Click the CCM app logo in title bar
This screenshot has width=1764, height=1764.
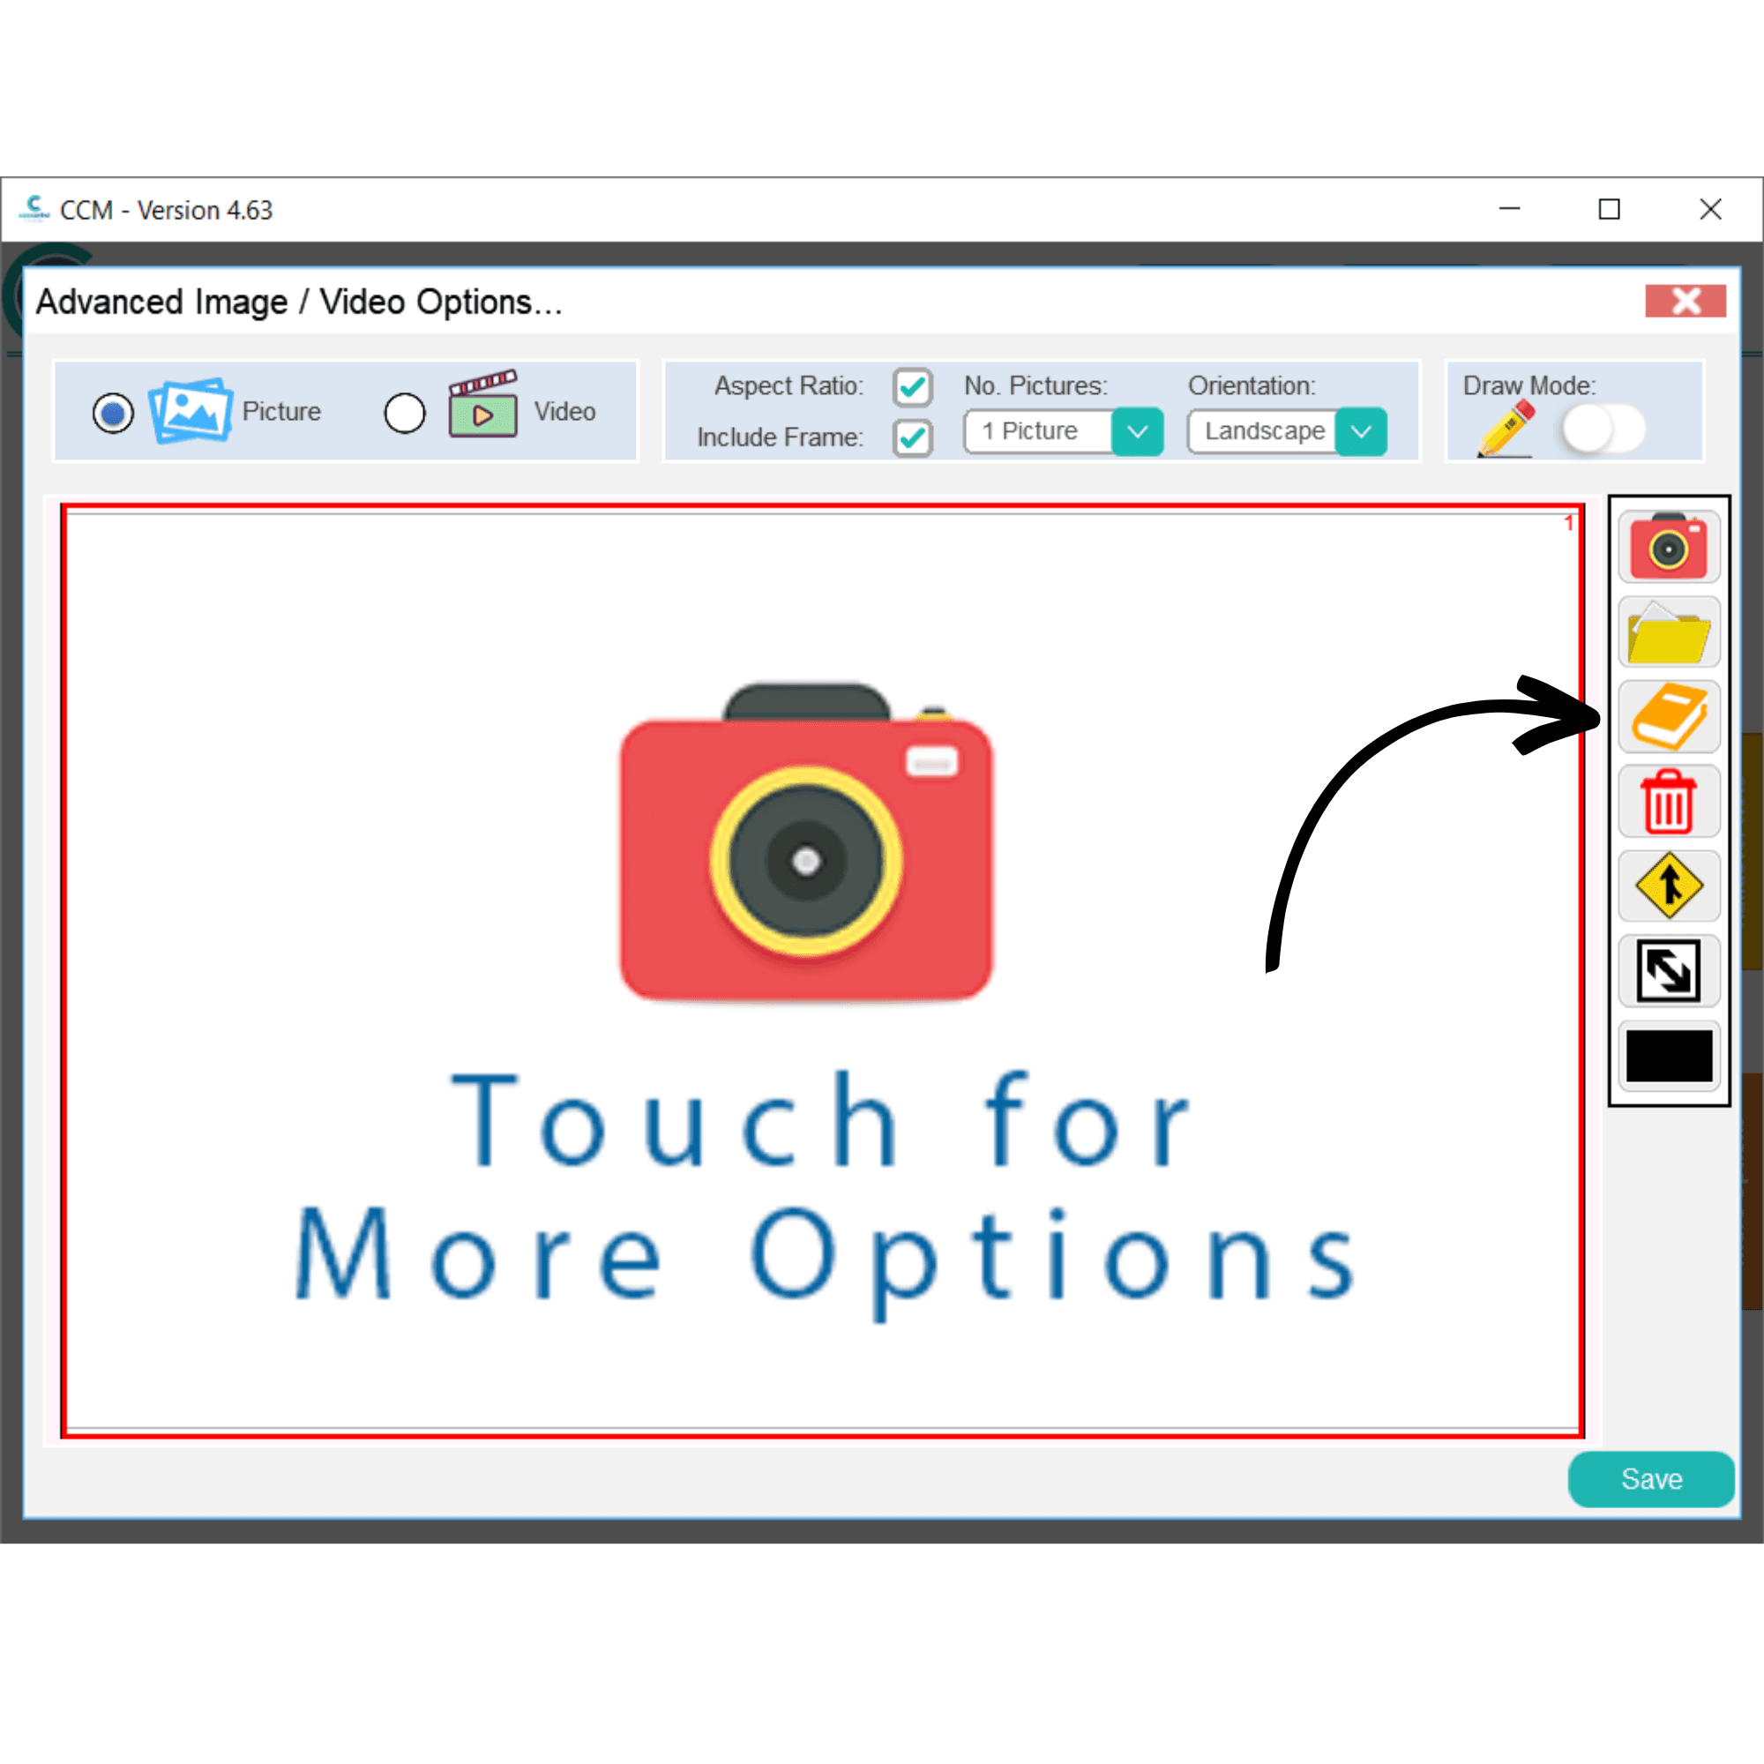[34, 209]
